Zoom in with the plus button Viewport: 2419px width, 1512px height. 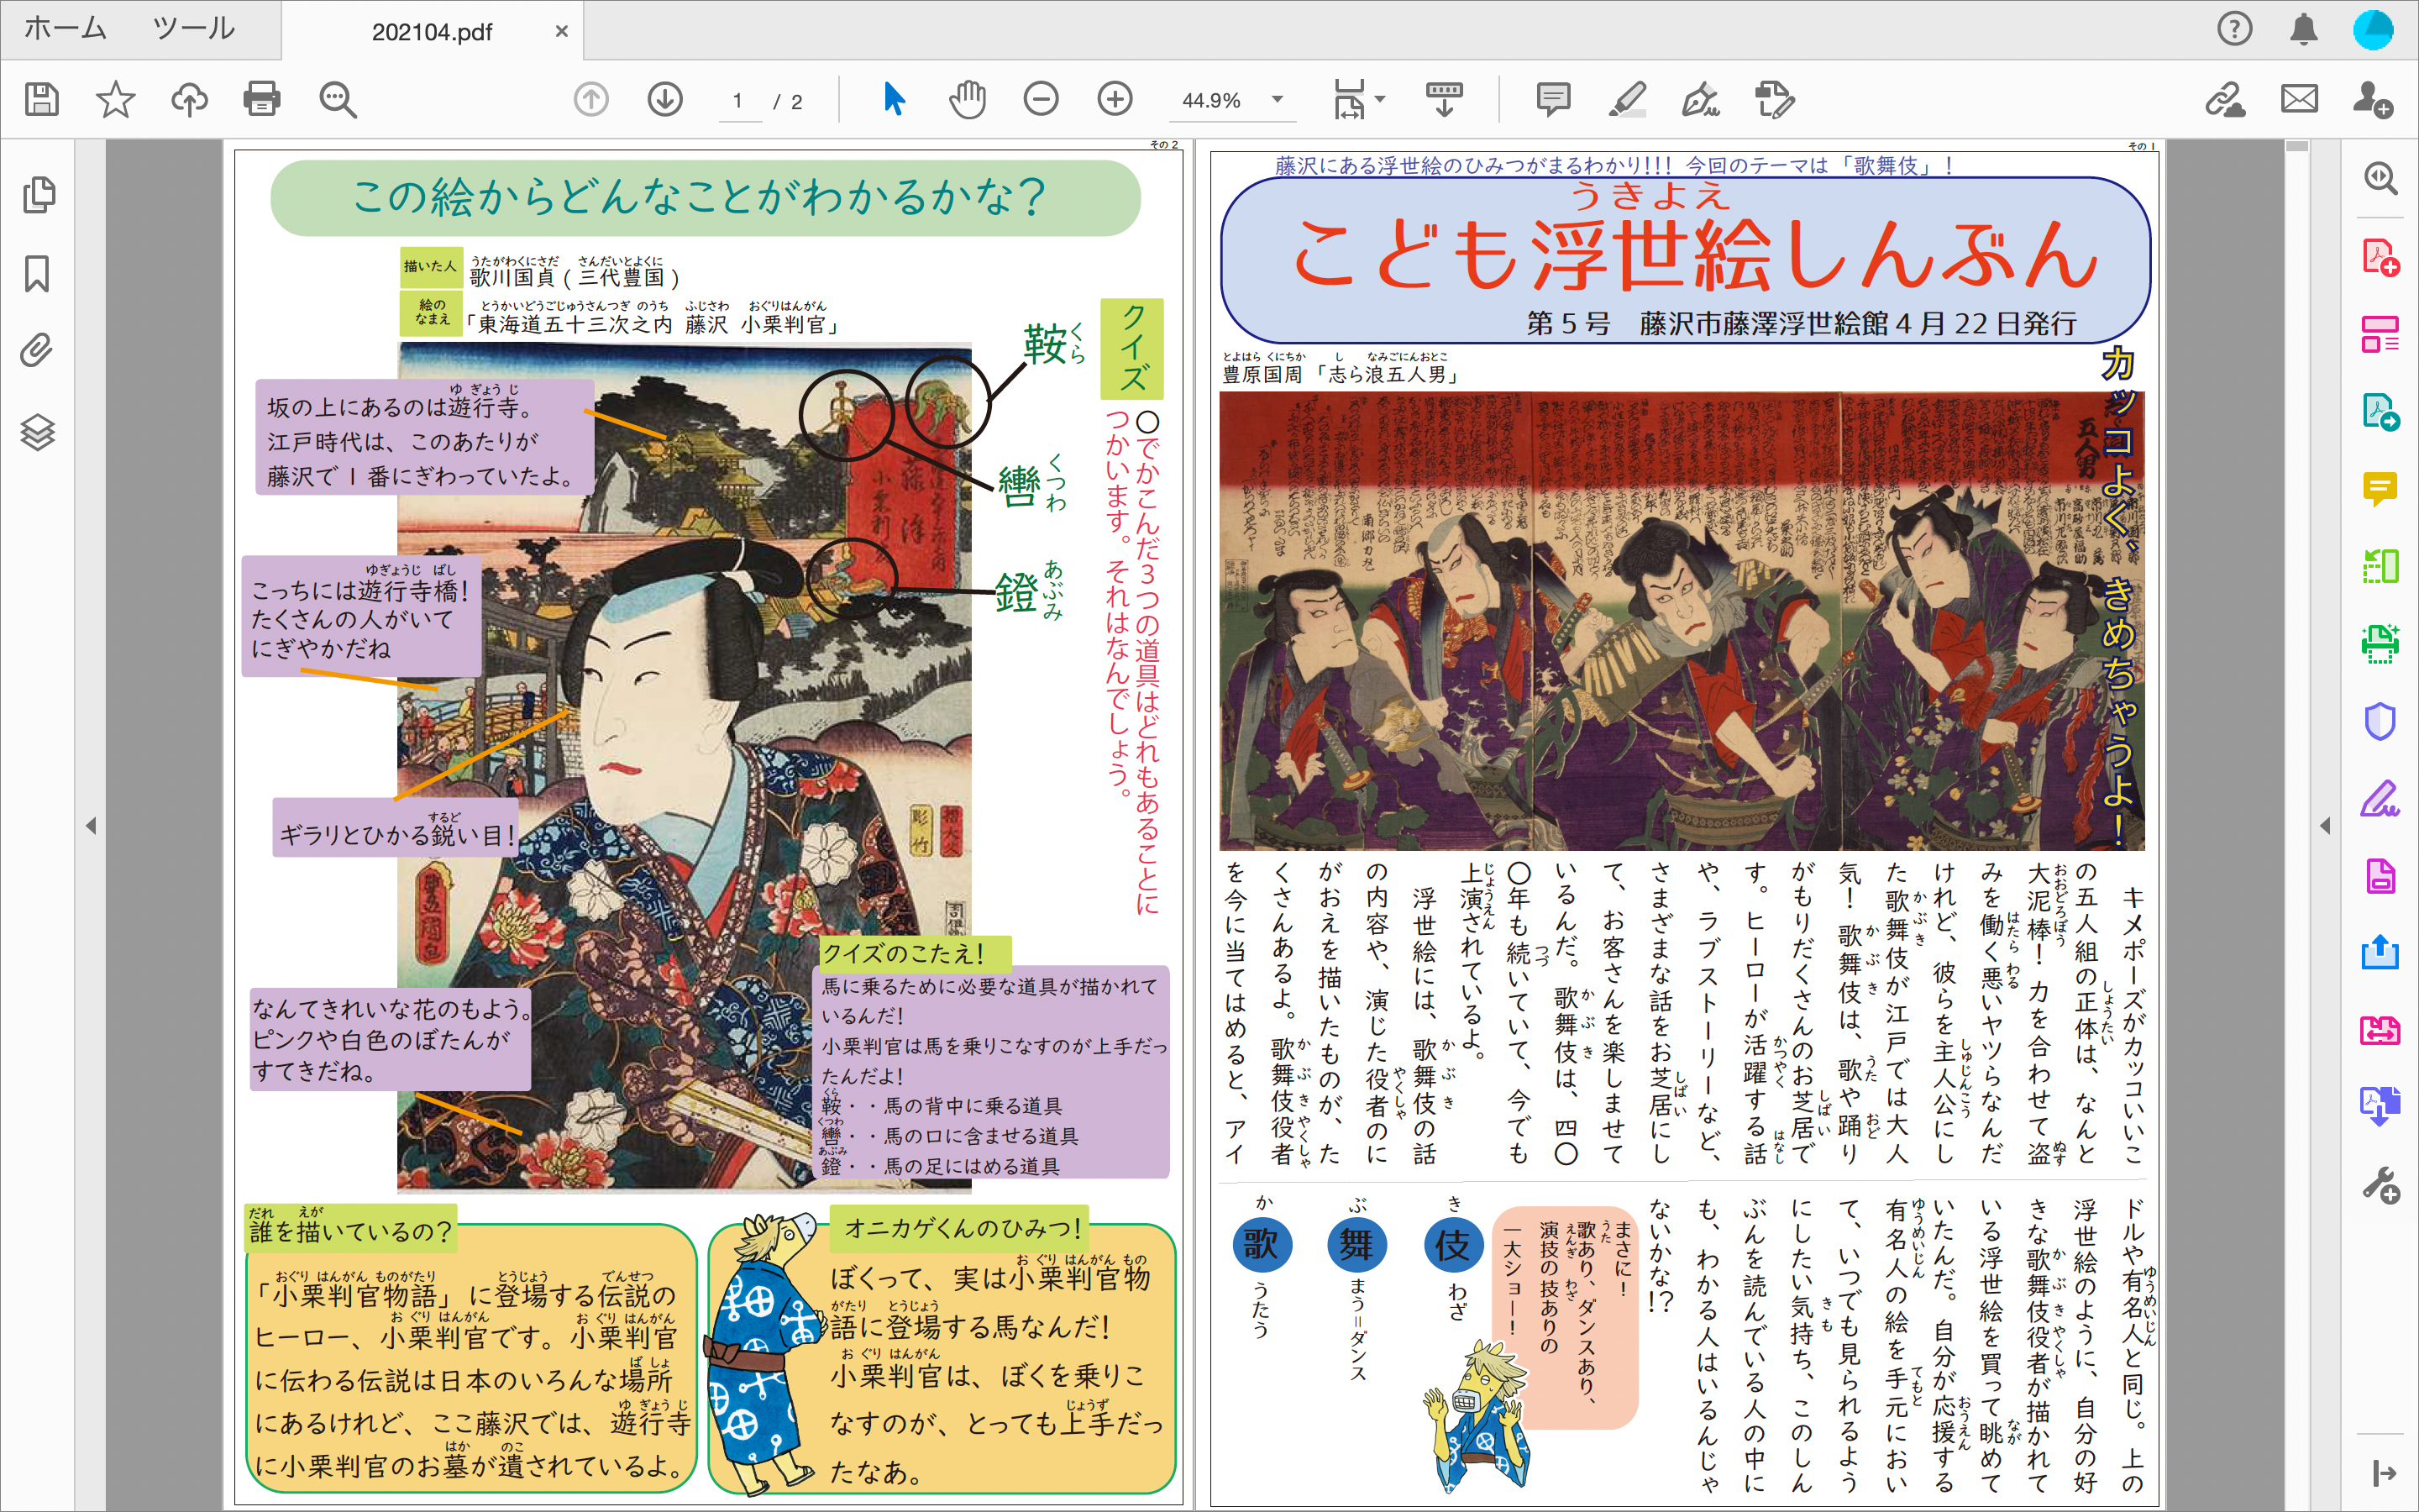tap(1115, 99)
